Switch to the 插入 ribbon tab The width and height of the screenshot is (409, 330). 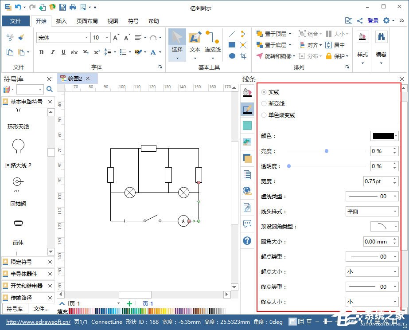tap(61, 21)
